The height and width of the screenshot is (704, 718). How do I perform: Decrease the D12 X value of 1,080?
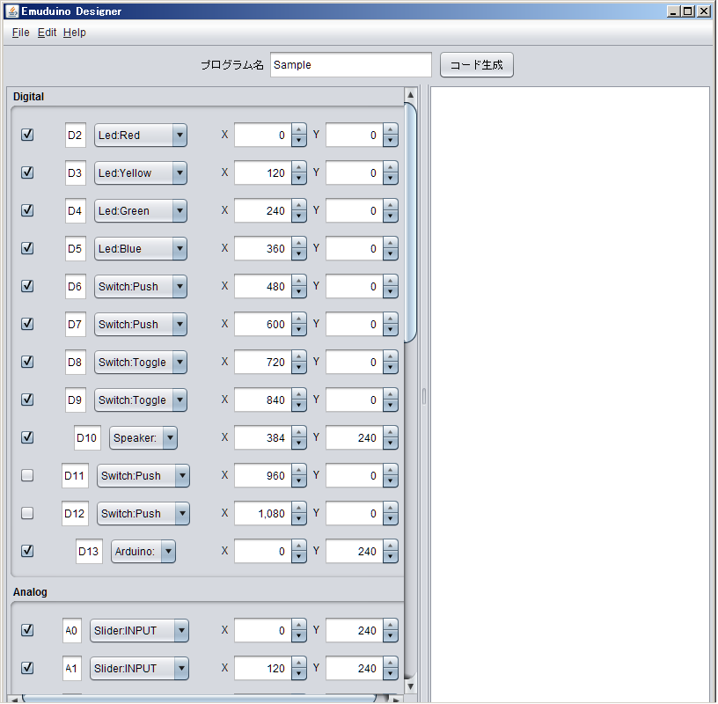click(x=299, y=519)
